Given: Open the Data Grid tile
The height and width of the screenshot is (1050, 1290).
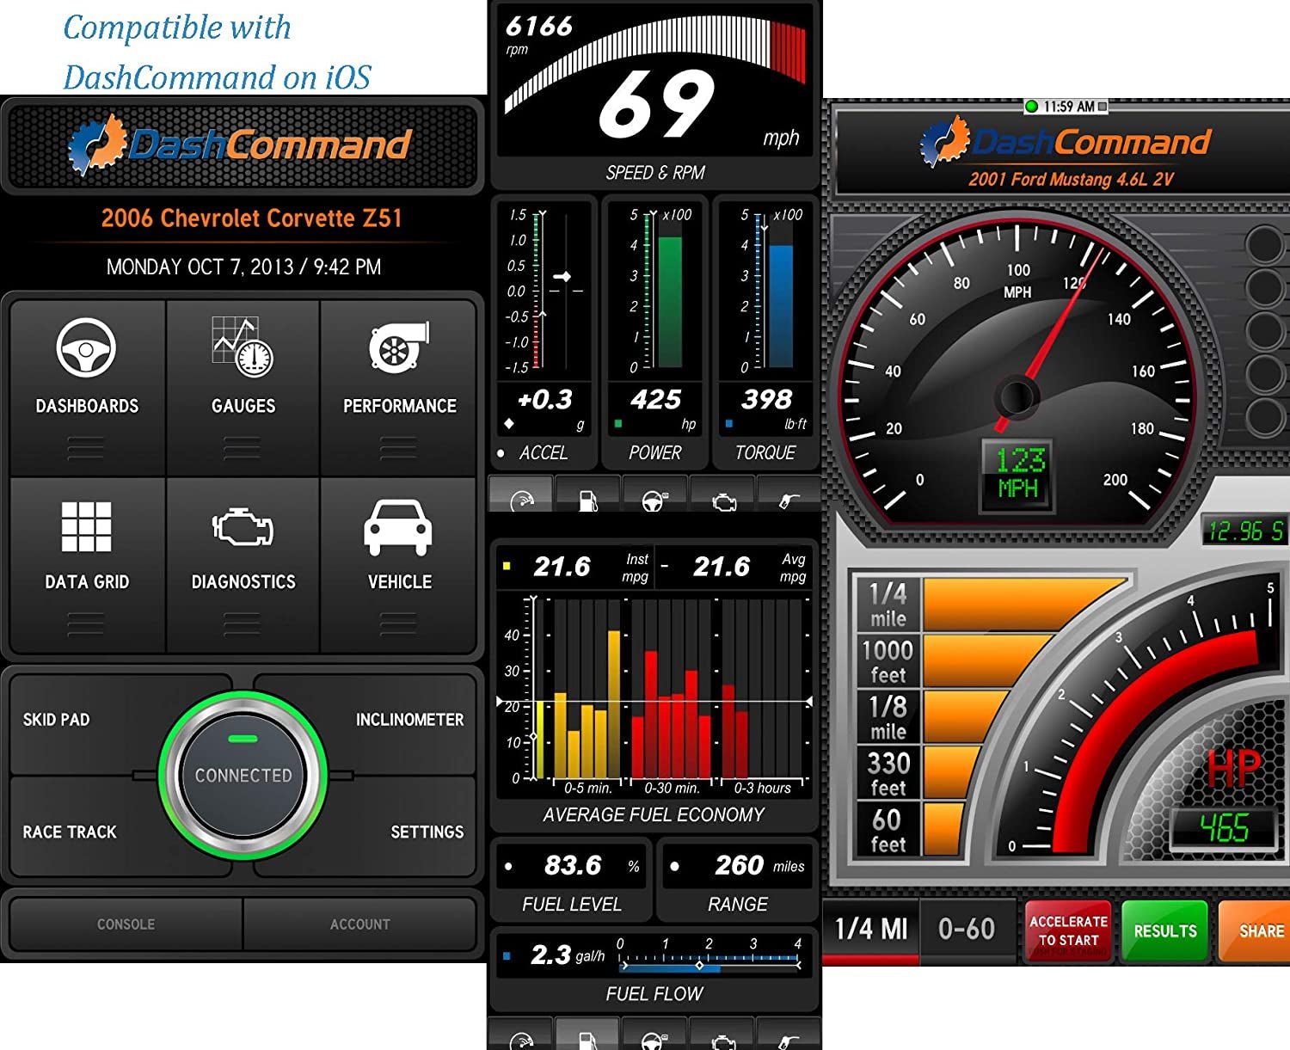Looking at the screenshot, I should click(87, 565).
